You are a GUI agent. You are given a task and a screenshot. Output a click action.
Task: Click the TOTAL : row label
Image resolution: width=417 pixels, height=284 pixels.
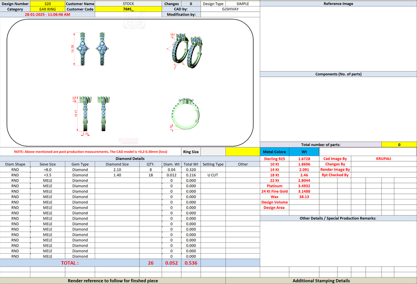[69, 263]
